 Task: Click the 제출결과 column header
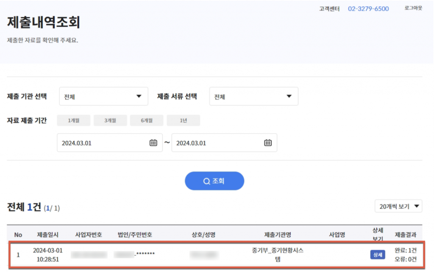click(x=406, y=235)
